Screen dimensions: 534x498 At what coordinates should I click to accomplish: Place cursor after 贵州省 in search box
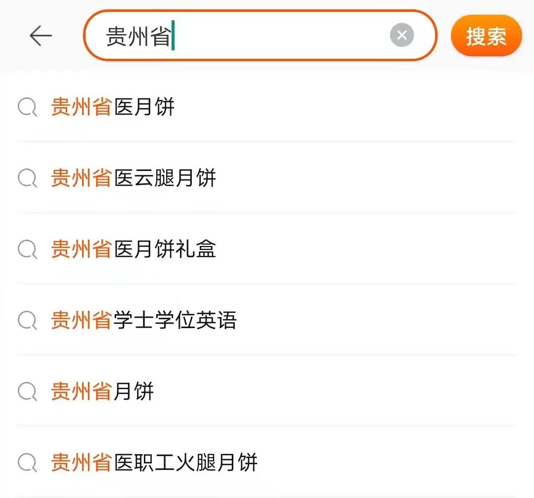tap(172, 36)
